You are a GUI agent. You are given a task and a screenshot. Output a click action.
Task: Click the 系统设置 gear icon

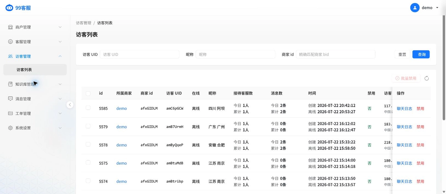[10, 128]
